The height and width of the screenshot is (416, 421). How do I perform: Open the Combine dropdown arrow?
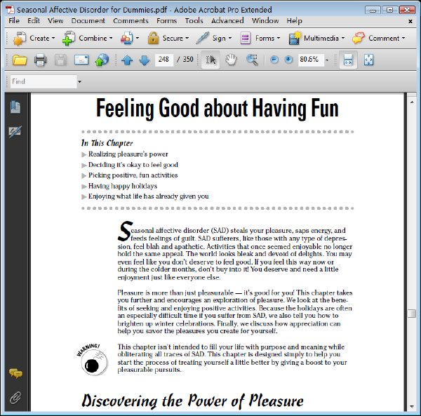coord(111,38)
